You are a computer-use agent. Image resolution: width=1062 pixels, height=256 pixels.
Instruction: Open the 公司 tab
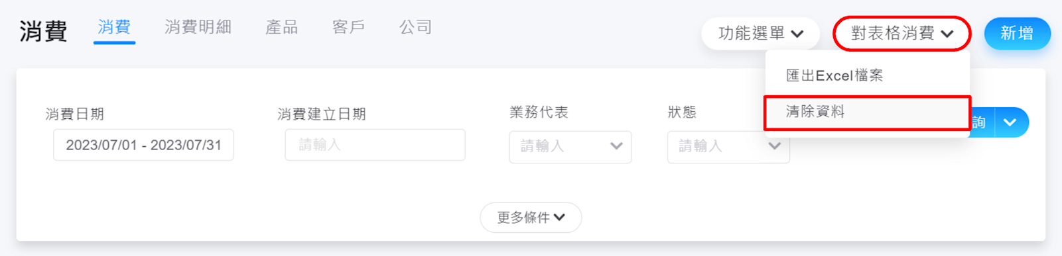pyautogui.click(x=415, y=27)
